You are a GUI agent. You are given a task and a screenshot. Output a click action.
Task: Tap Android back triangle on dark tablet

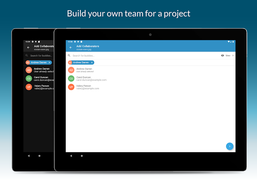pos(29,156)
